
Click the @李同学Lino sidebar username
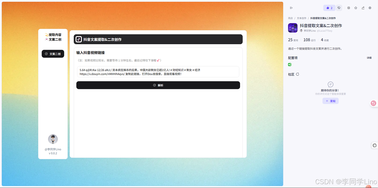pos(53,149)
